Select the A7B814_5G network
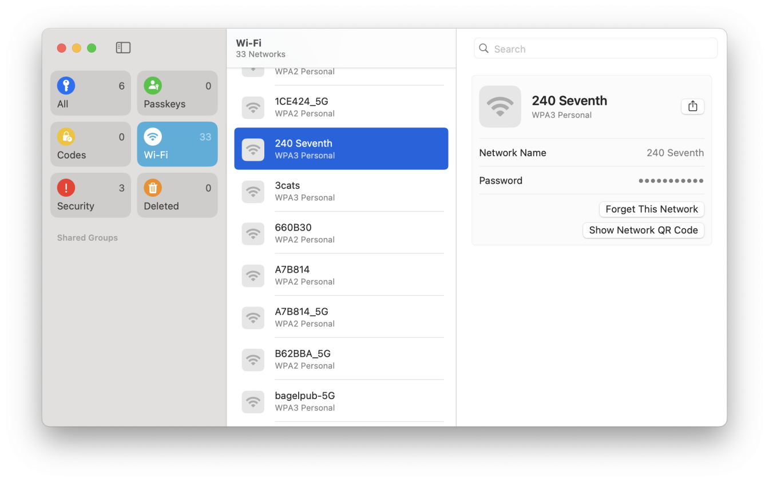Viewport: 769px width, 482px height. point(341,317)
